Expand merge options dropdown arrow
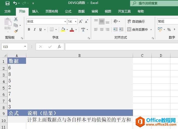The height and width of the screenshot is (129, 178). point(151,29)
